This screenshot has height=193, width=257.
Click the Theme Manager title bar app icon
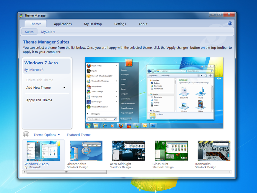point(21,15)
